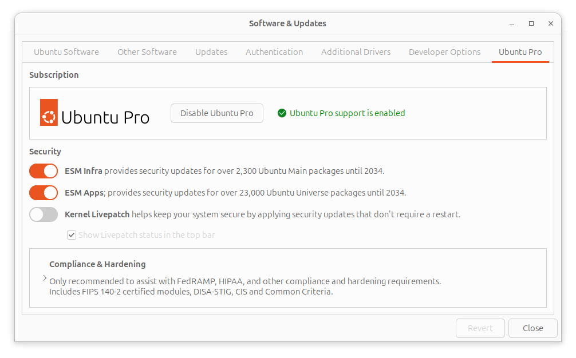Click the Close button at the bottom
The image size is (576, 358).
point(533,328)
